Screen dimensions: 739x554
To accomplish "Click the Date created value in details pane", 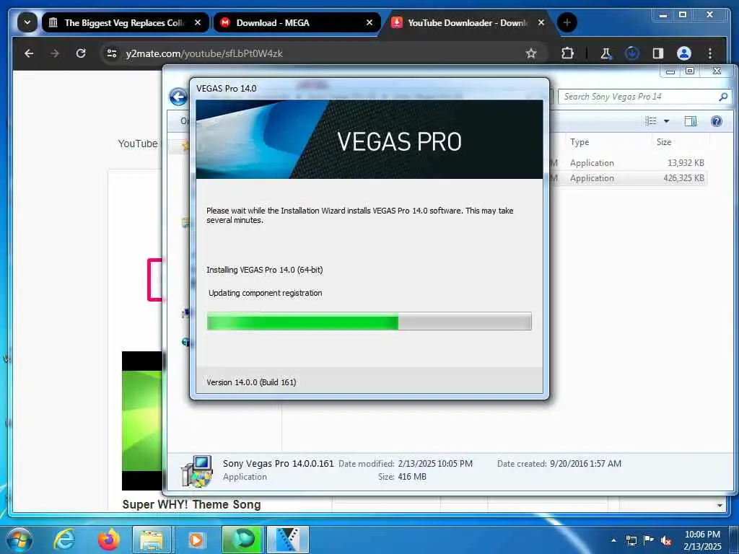I will point(585,464).
